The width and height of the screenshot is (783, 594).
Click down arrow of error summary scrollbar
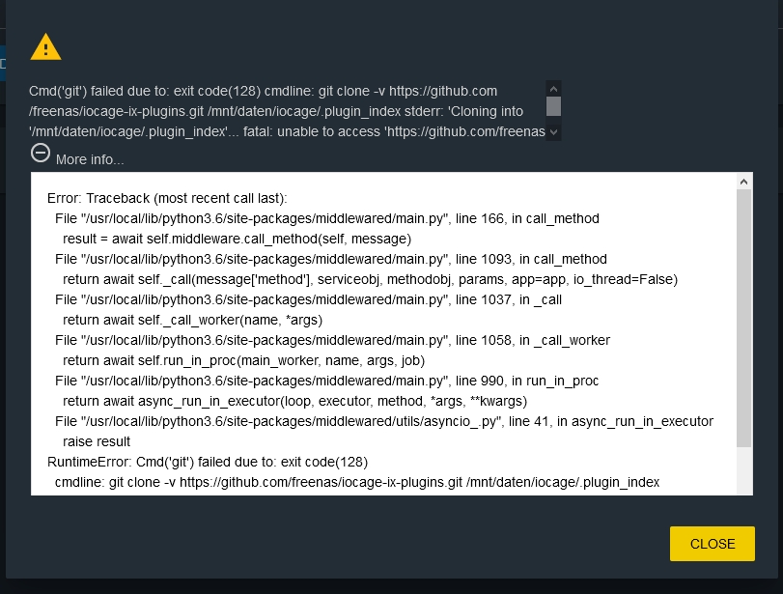553,132
